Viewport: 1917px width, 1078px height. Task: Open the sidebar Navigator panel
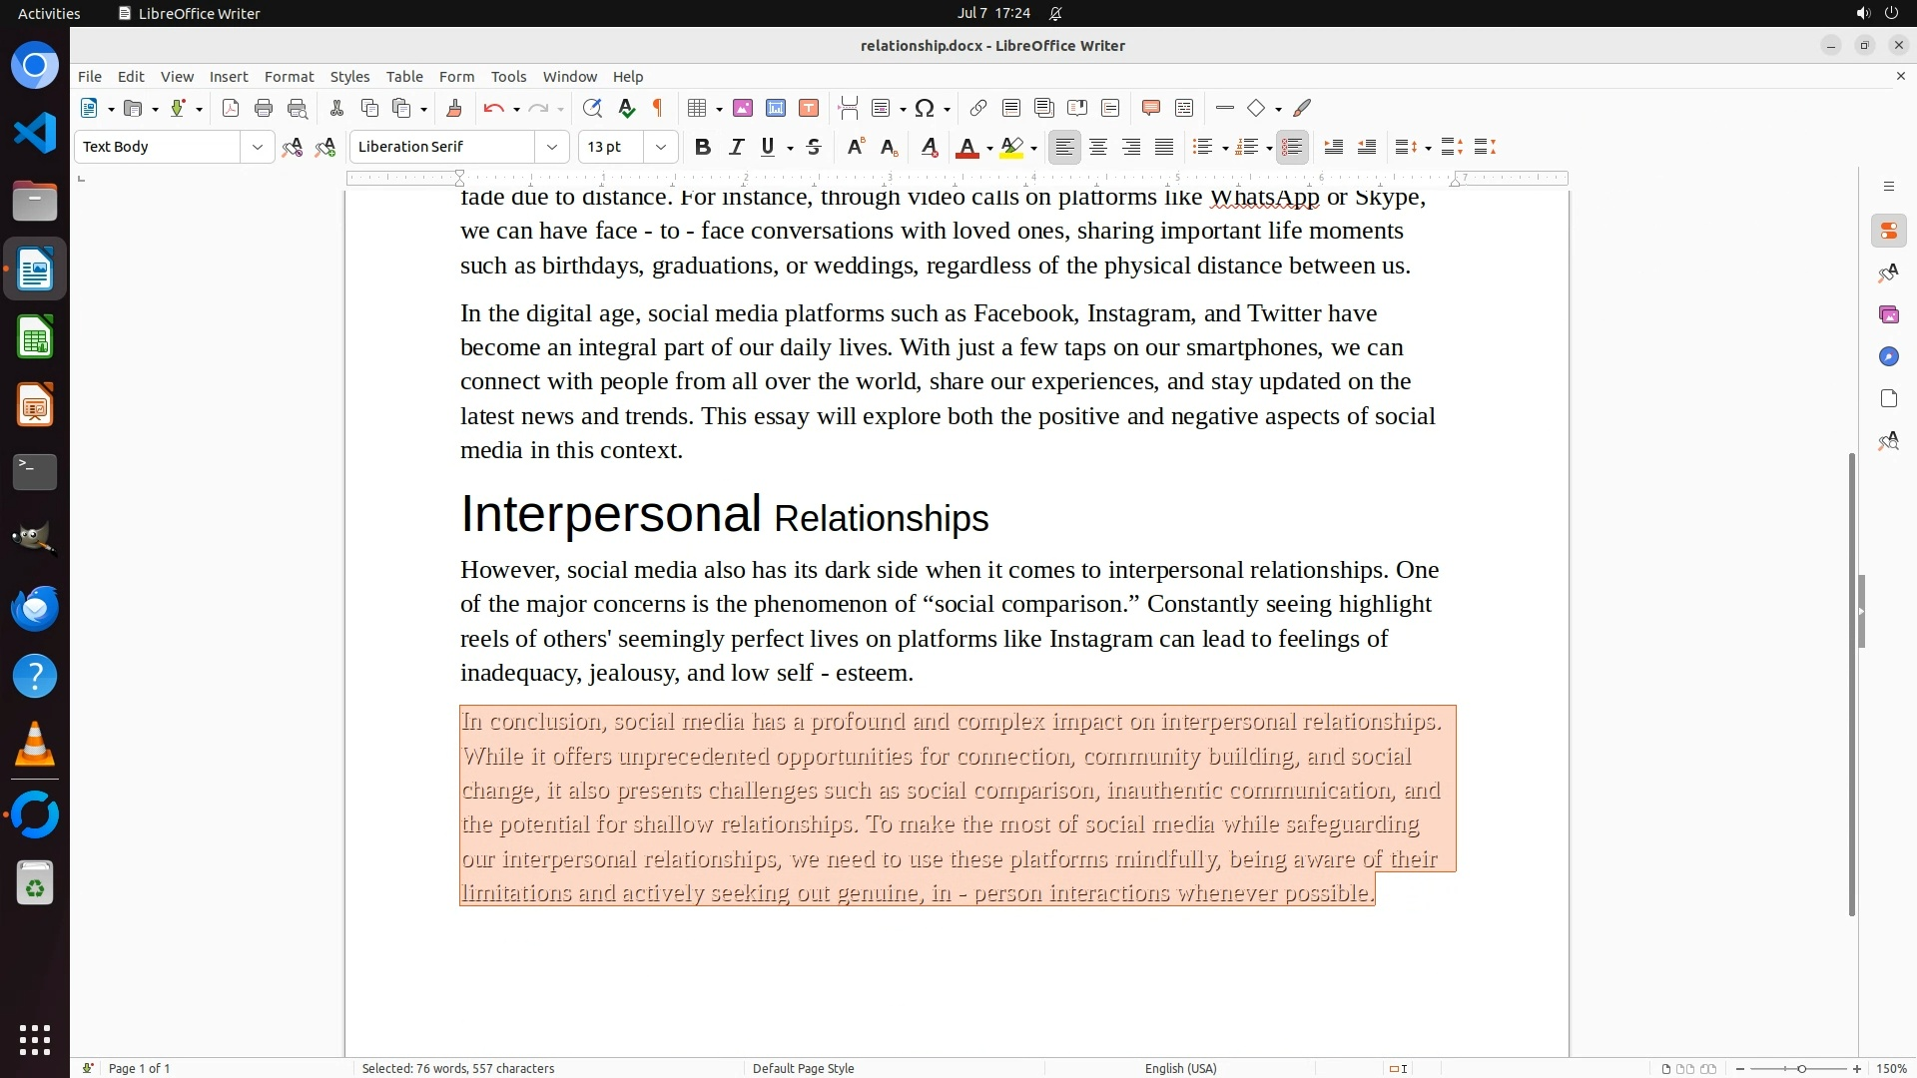point(1888,357)
